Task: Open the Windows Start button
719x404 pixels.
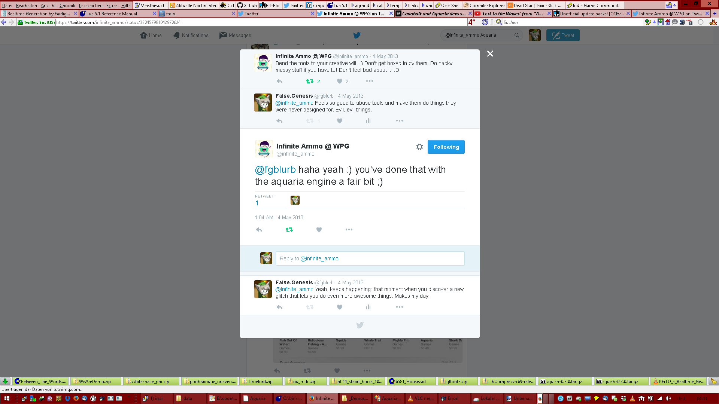Action: click(7, 398)
